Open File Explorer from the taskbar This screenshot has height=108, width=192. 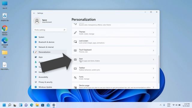37,105
